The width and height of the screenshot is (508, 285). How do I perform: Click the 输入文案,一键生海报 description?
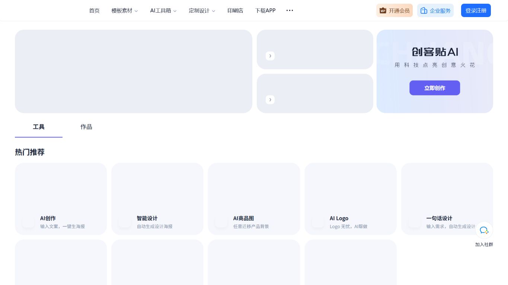(63, 226)
